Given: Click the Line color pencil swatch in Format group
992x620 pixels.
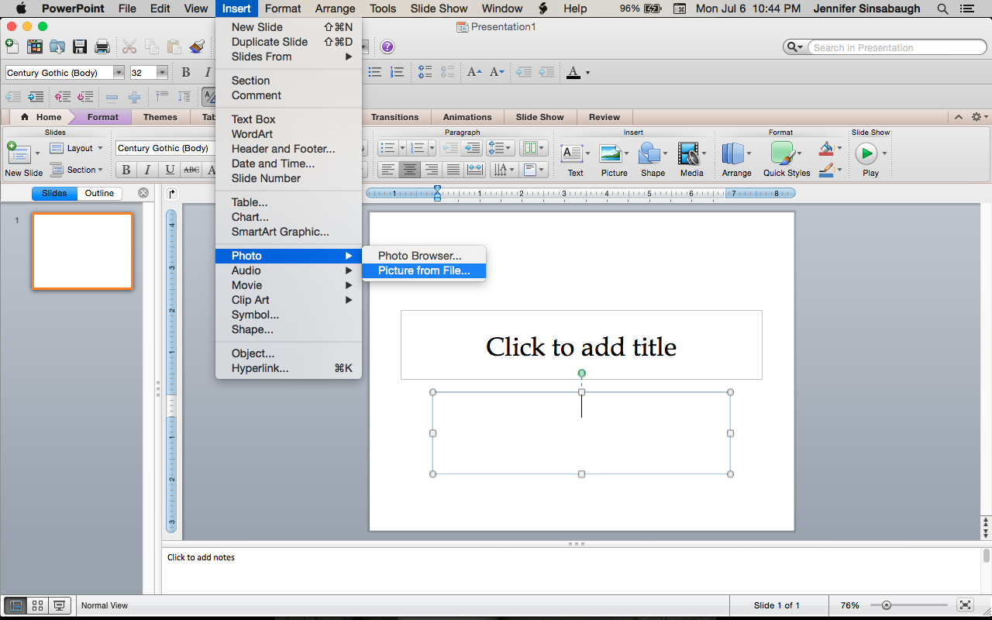Looking at the screenshot, I should (x=826, y=169).
